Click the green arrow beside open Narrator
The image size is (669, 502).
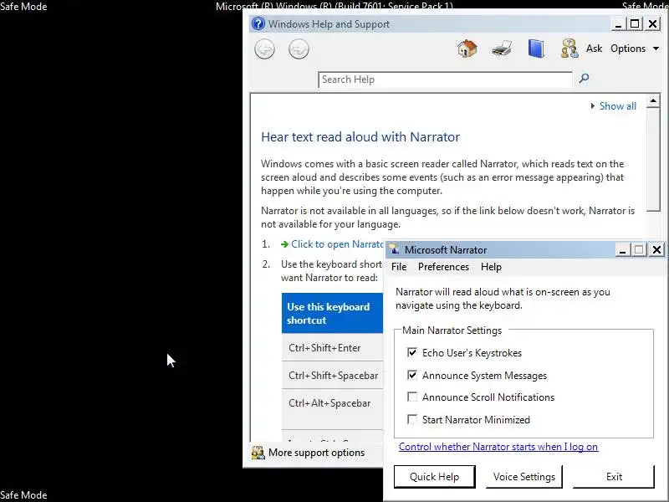284,244
